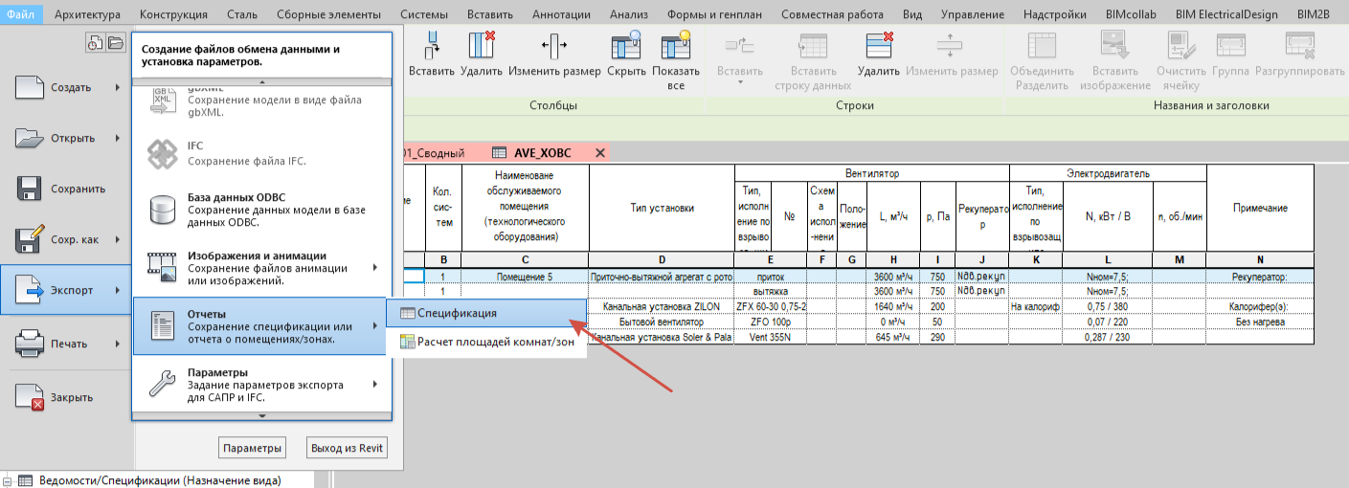
Task: Click Вставить строку данных icon
Action: coord(813,46)
